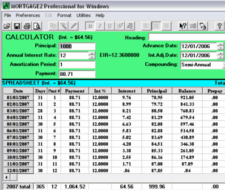Click the 2007 total payment 1,064.52
Viewport: 225px width, 190px height.
click(x=75, y=186)
